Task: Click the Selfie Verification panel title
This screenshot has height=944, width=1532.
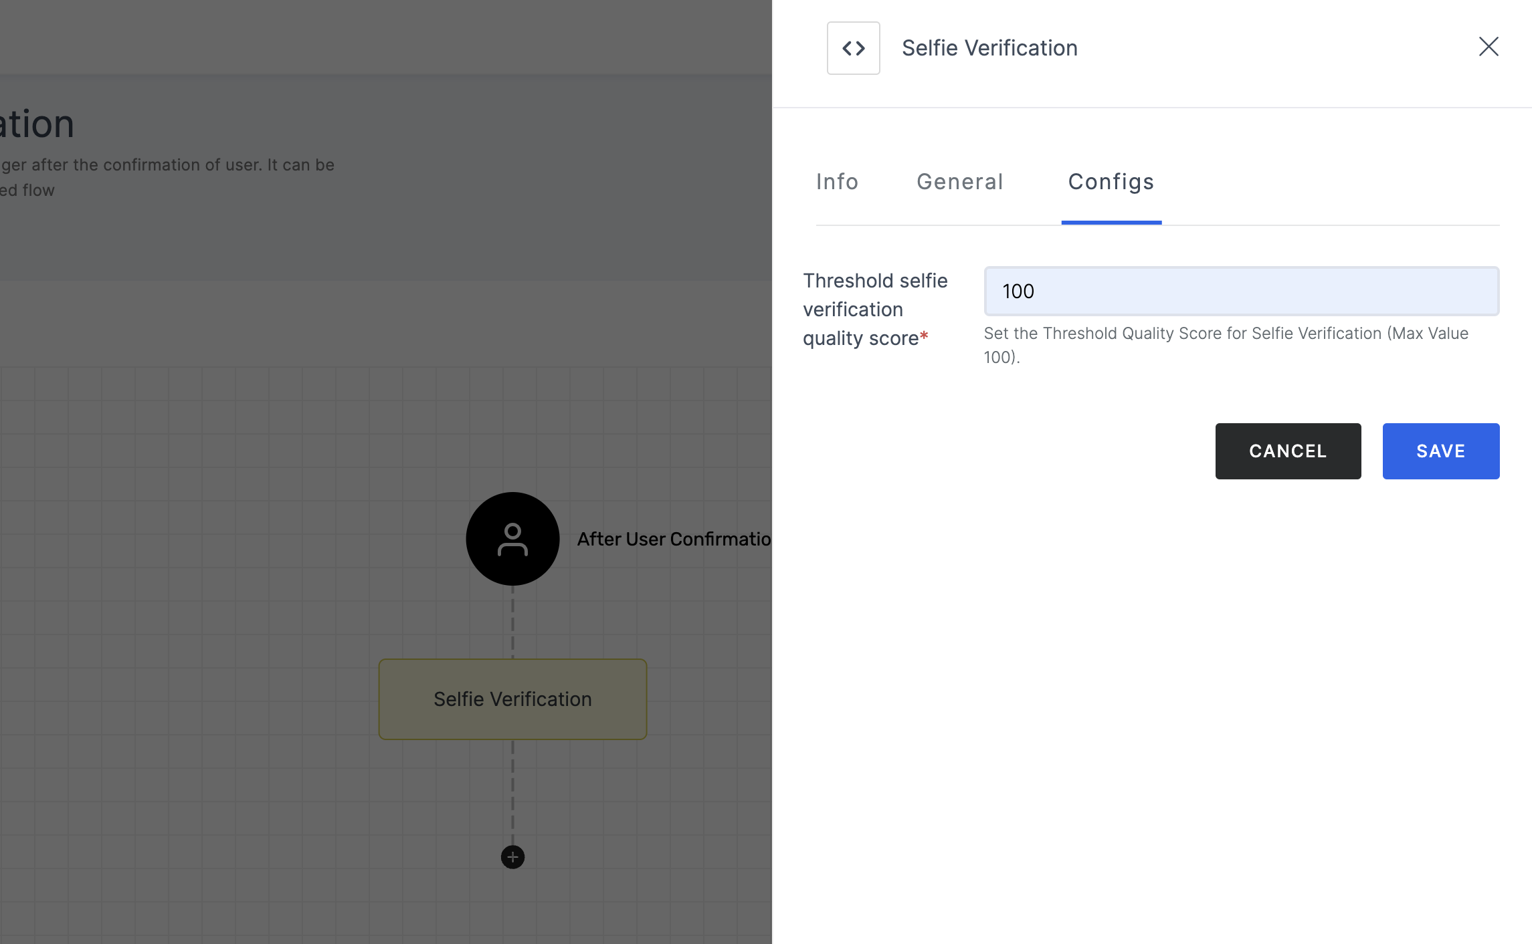Action: (x=989, y=48)
